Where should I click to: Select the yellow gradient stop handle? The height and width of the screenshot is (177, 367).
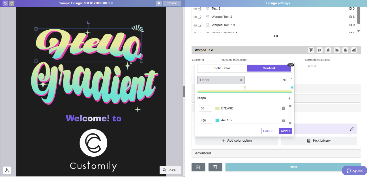(245, 88)
